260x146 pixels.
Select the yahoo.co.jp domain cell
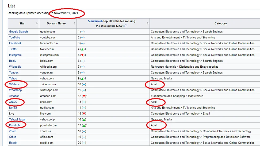click(58, 119)
